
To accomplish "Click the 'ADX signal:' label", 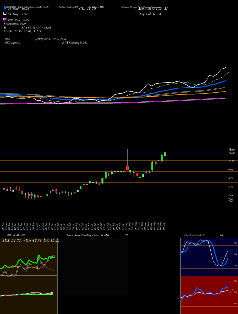I will [x=12, y=43].
